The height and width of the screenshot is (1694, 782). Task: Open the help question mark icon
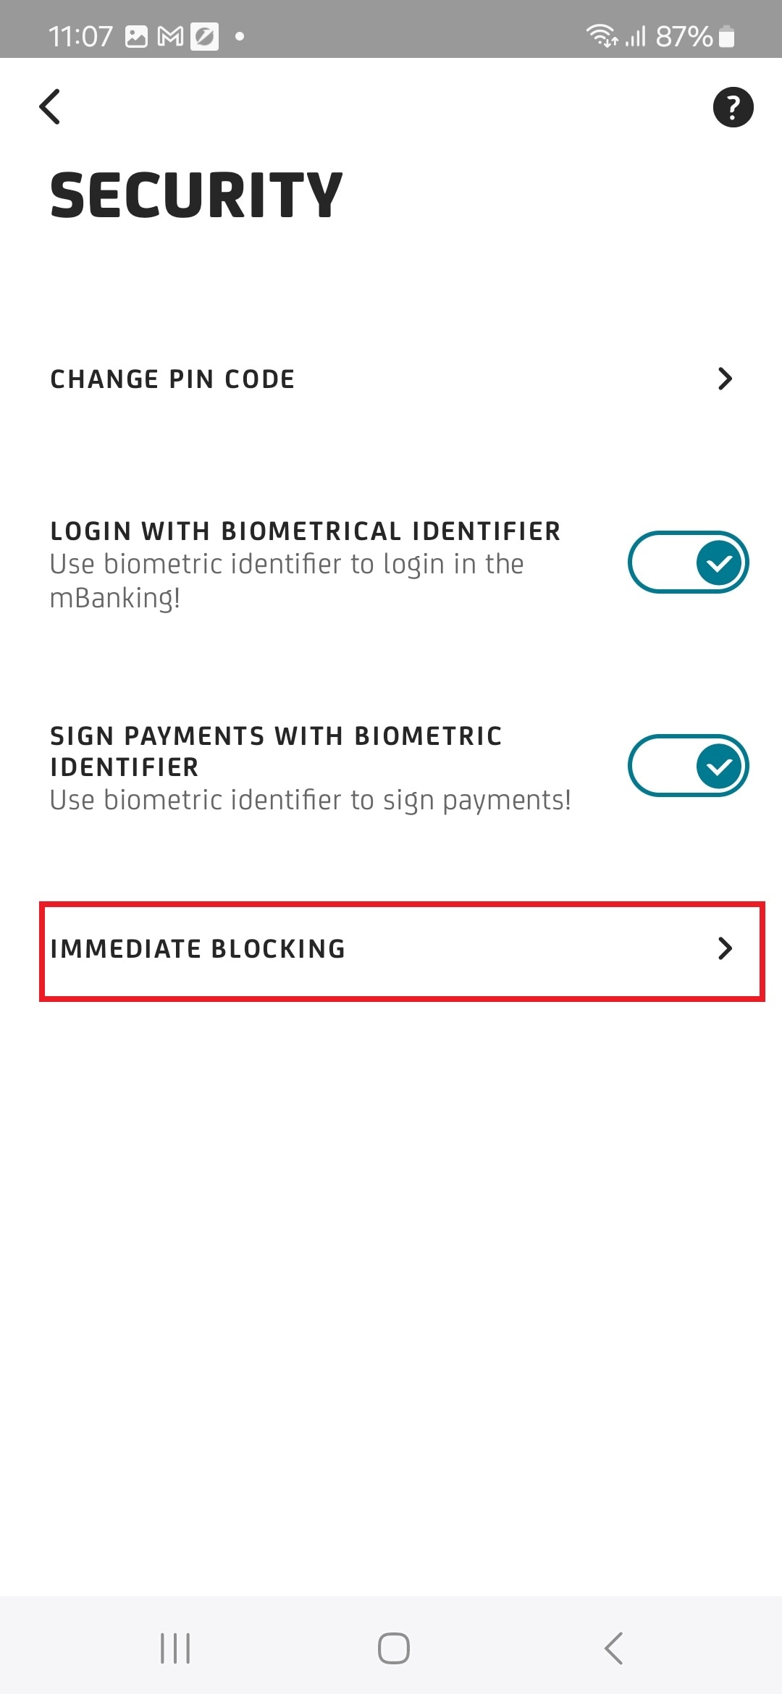coord(733,107)
